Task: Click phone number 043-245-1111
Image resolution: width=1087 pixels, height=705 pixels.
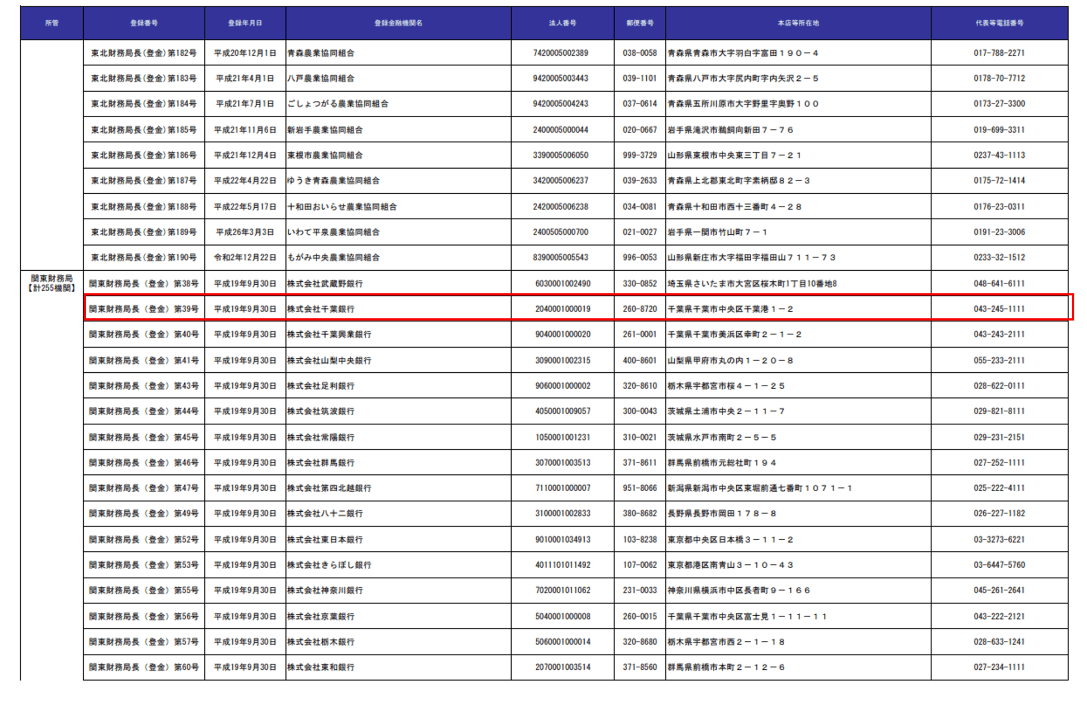Action: pos(999,309)
